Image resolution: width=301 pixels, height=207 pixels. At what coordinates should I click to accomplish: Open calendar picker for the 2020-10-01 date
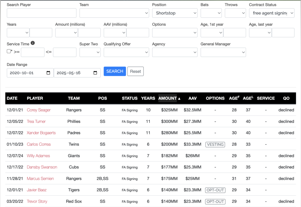(x=48, y=73)
